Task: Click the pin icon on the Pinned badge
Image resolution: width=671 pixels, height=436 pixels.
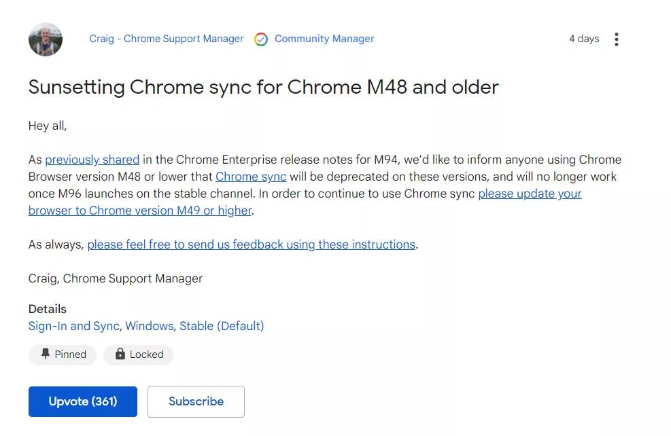Action: pyautogui.click(x=45, y=354)
